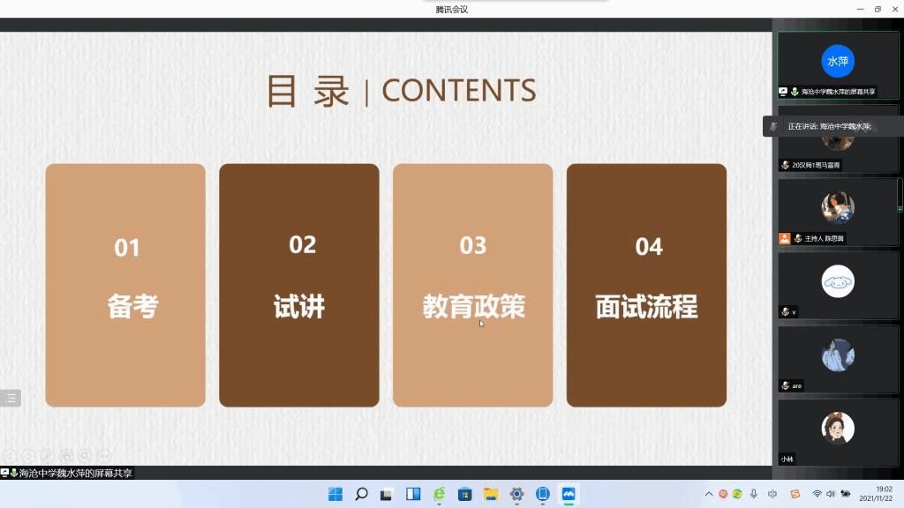Click the Wi-Fi network icon in the tray
Image resolution: width=904 pixels, height=508 pixels.
coord(817,494)
